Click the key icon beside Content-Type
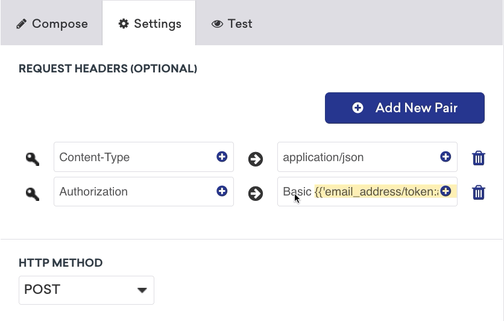Image resolution: width=504 pixels, height=321 pixels. click(33, 159)
